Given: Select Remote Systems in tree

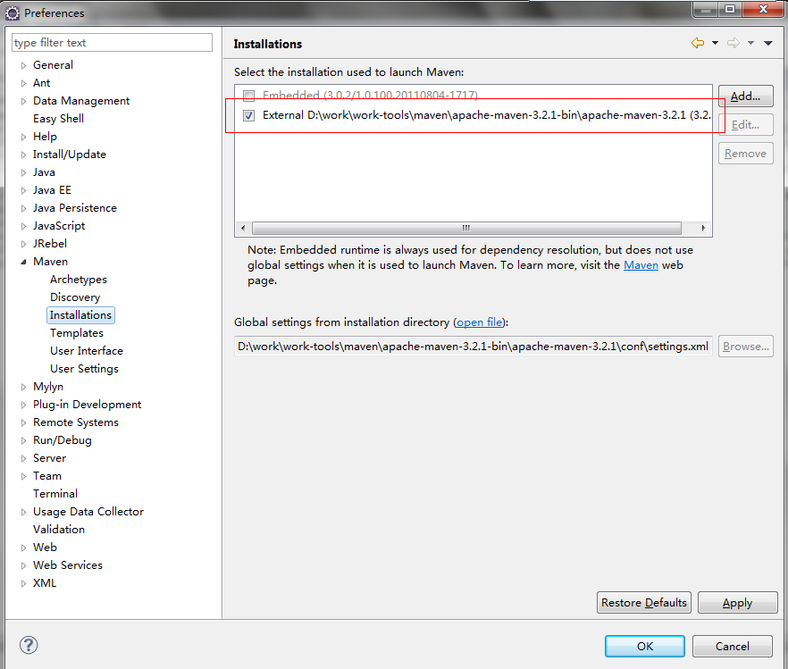Looking at the screenshot, I should tap(76, 422).
